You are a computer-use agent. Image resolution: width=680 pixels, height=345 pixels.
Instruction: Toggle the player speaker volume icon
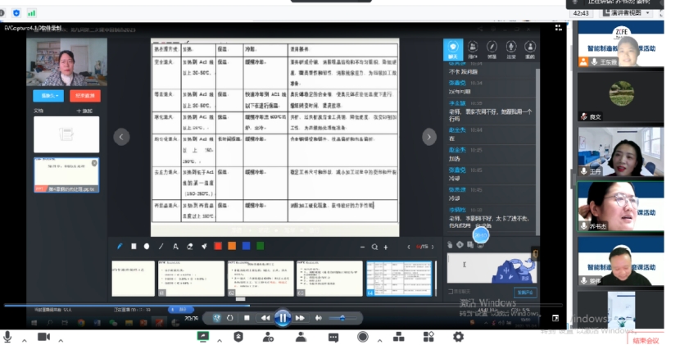click(319, 318)
